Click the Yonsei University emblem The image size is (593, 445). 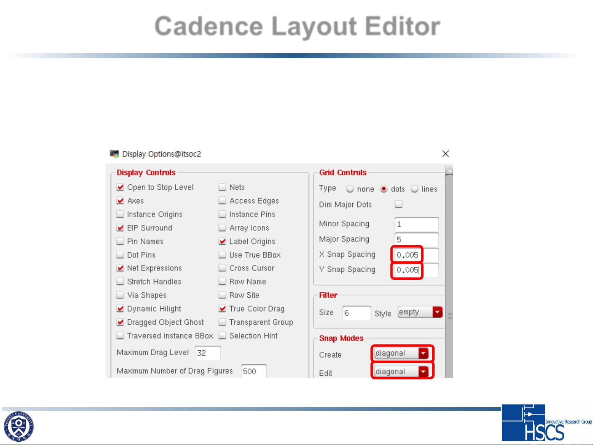pos(18,426)
